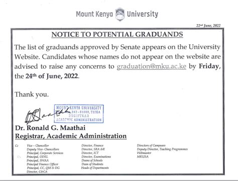Click the Principal, ODEL cc entry
The image size is (238, 181).
pos(37,157)
